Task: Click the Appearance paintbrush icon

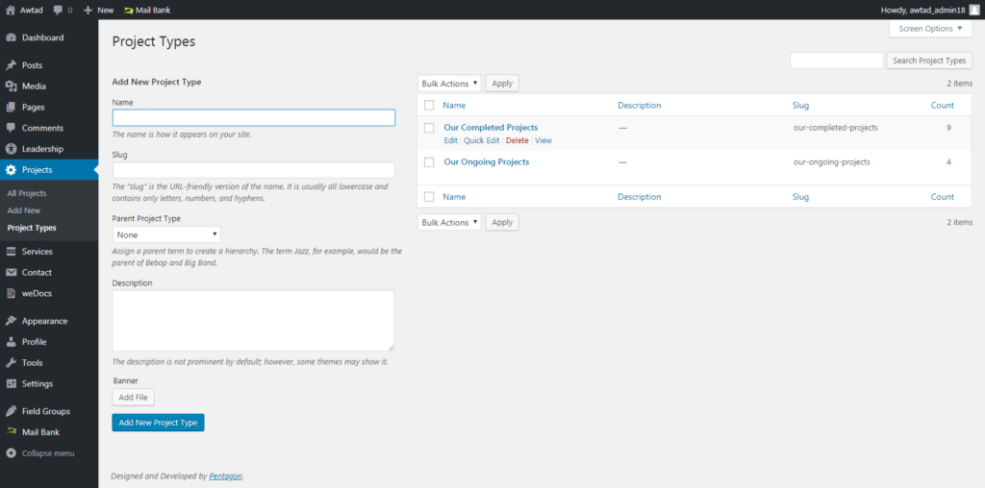Action: pyautogui.click(x=12, y=321)
